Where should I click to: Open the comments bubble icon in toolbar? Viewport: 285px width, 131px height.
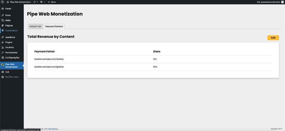41,2
